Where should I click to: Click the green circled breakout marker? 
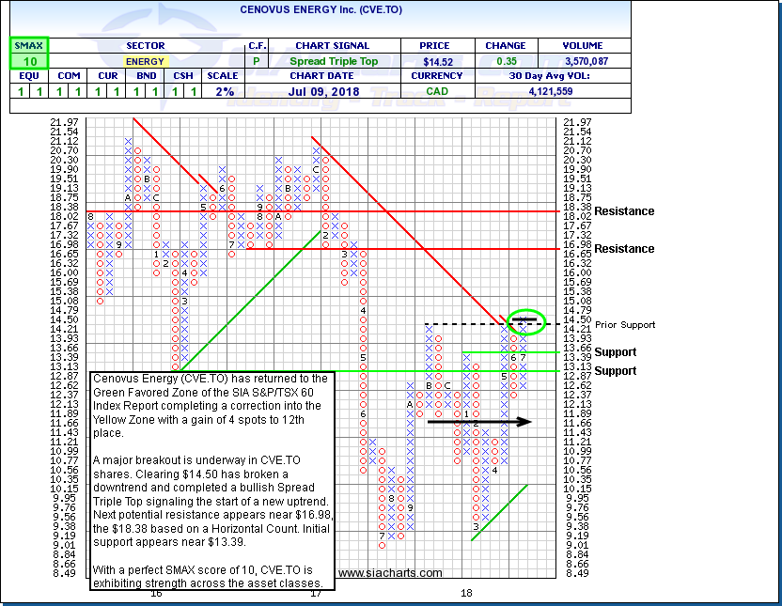525,321
